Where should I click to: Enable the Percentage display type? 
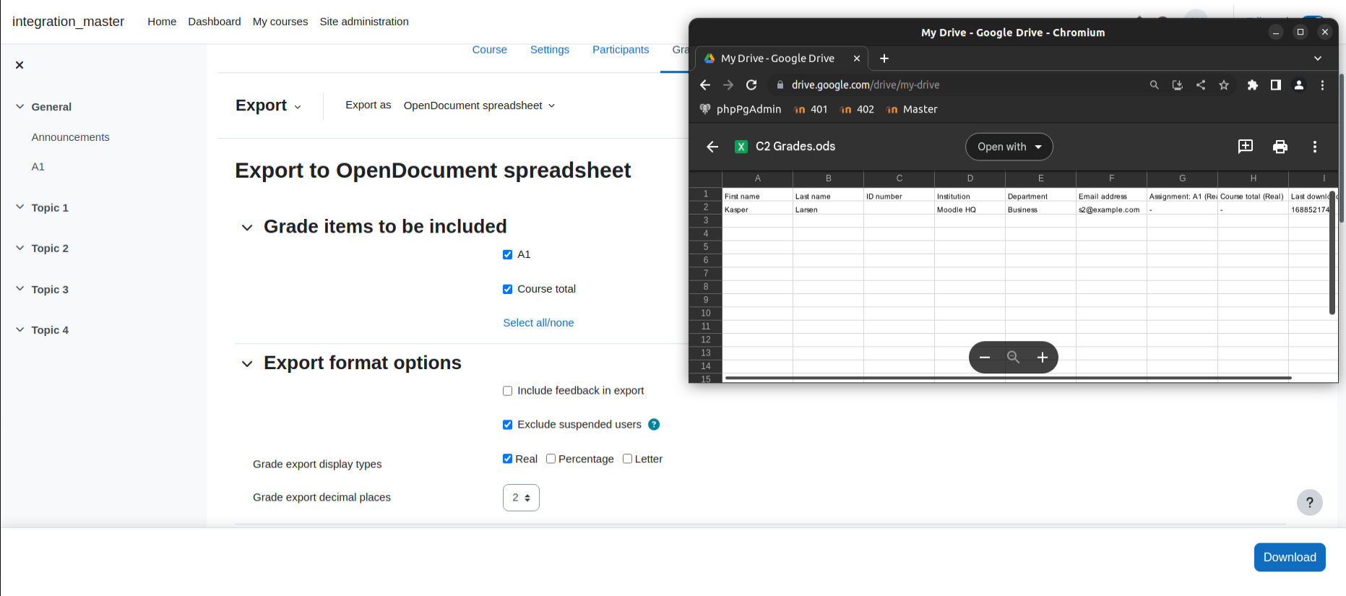tap(551, 459)
